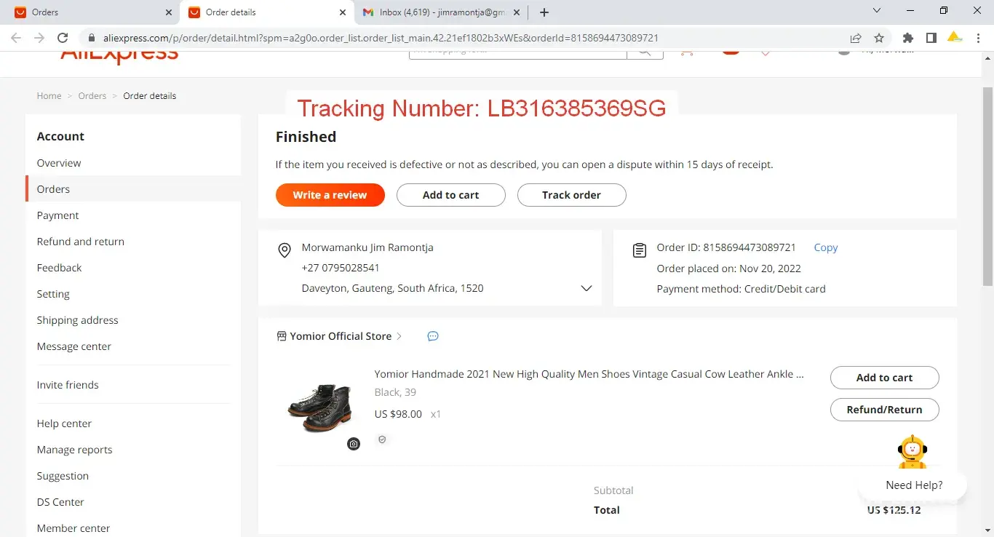Click the shield guarantee icon below price
The height and width of the screenshot is (537, 994).
382,439
